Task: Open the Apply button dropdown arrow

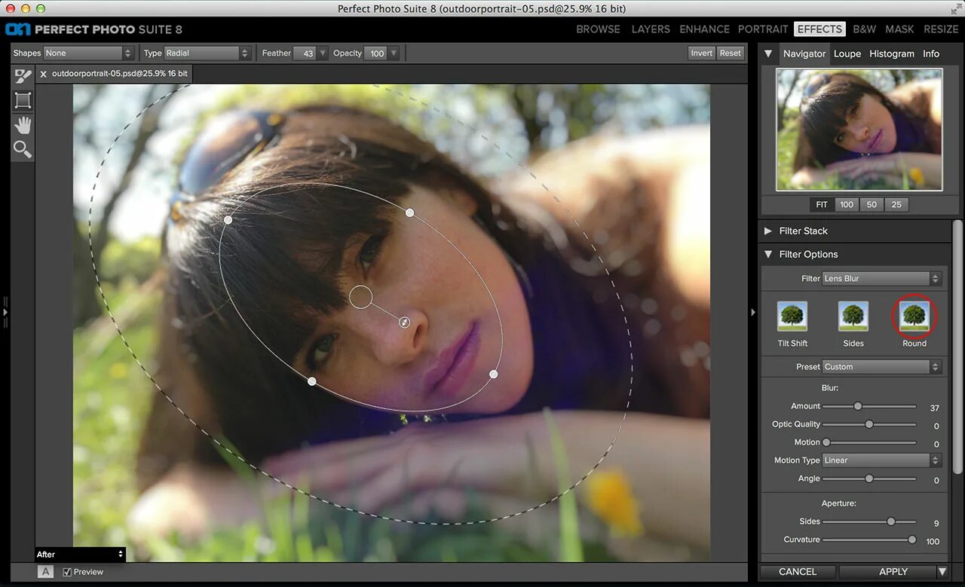Action: click(942, 572)
